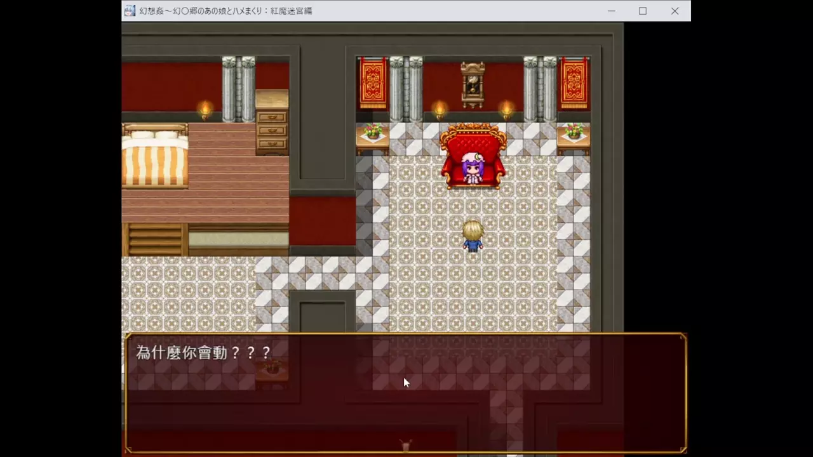Minimize the game window
This screenshot has height=457, width=813.
coord(611,11)
